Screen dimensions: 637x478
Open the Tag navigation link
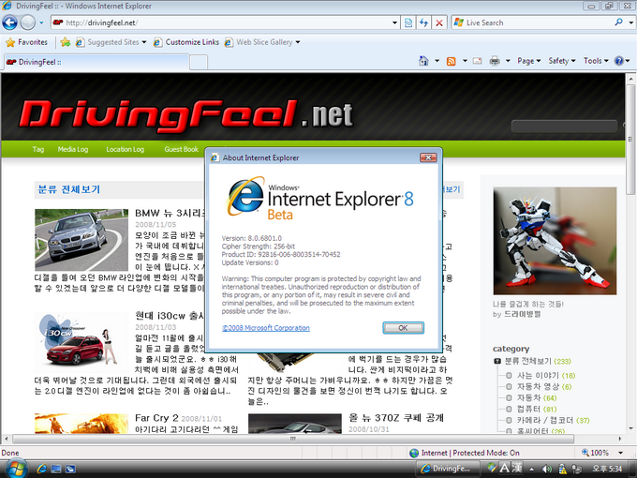coord(38,149)
